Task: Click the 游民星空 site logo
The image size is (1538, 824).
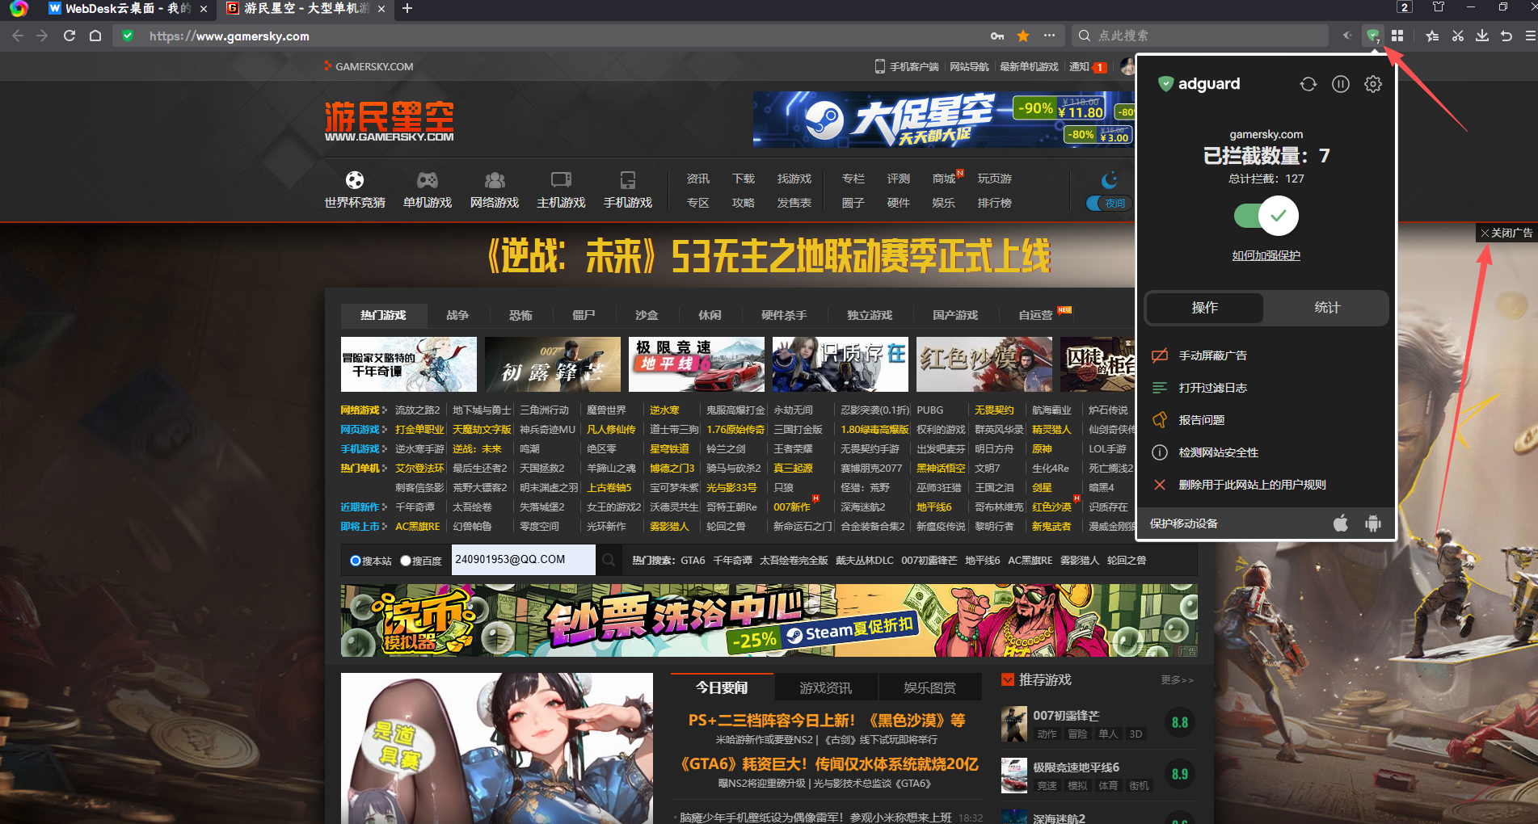Action: tap(389, 121)
